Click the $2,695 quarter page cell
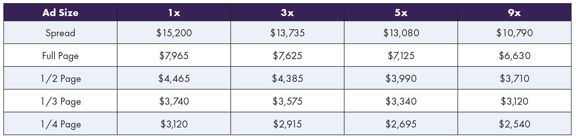The height and width of the screenshot is (140, 576). coord(401,124)
